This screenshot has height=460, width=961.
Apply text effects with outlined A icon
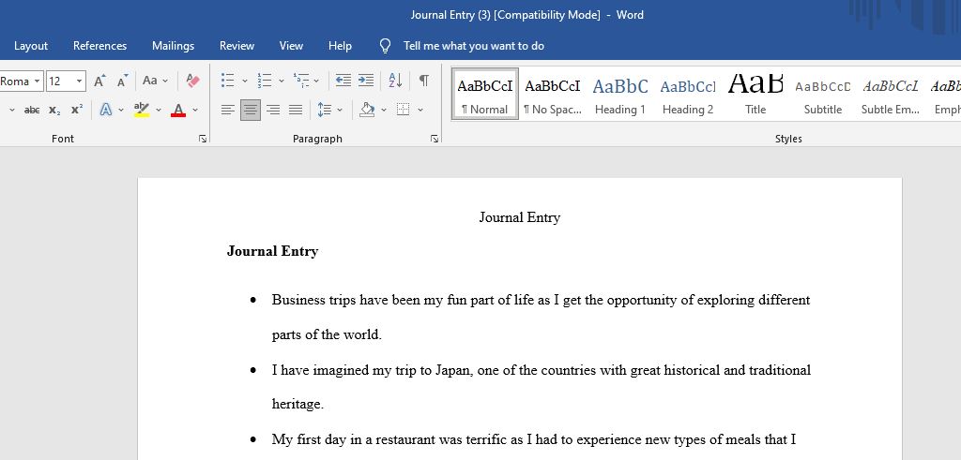click(106, 111)
